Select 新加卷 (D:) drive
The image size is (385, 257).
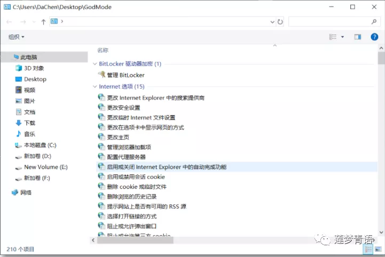click(x=33, y=156)
